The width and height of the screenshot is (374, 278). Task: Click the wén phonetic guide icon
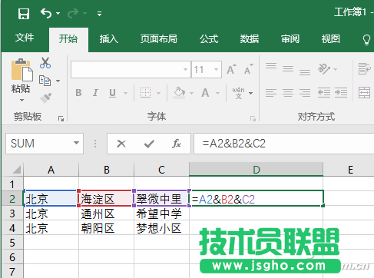point(238,93)
